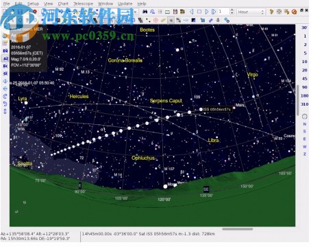311x247 pixels.
Task: Click the last icon in second toolbar
Action: [x=227, y=21]
